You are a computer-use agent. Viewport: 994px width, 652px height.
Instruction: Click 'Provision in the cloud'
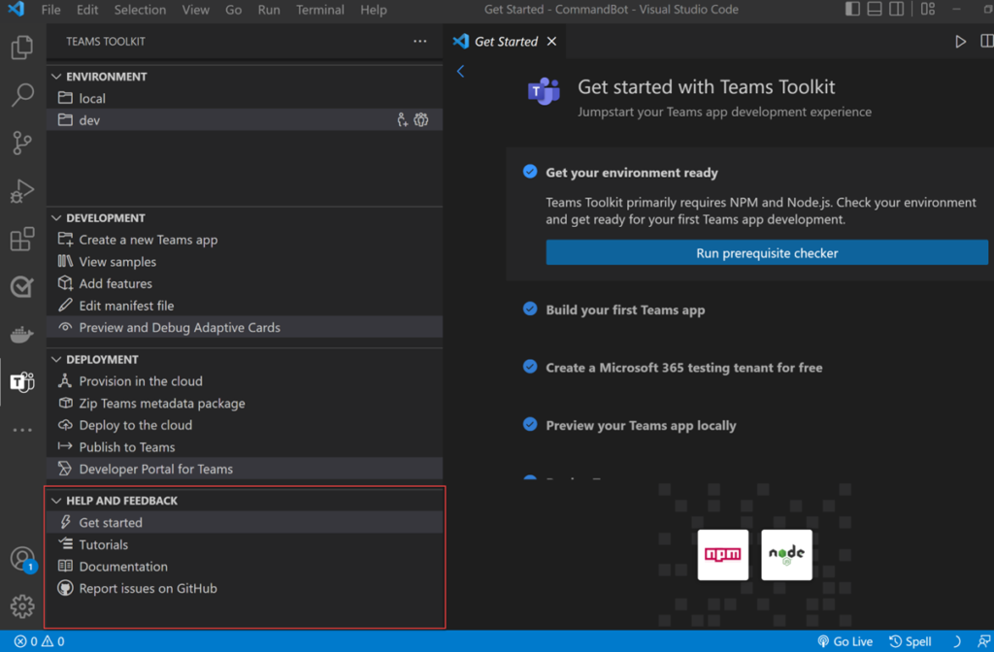point(141,381)
